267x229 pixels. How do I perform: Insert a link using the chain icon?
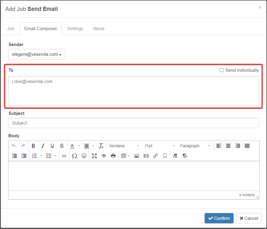tap(156, 156)
